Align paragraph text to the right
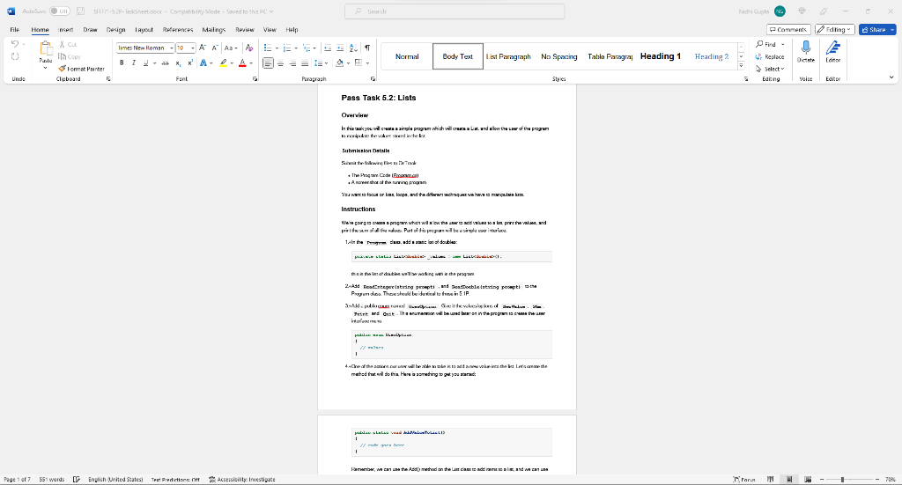The width and height of the screenshot is (902, 485). pos(292,63)
